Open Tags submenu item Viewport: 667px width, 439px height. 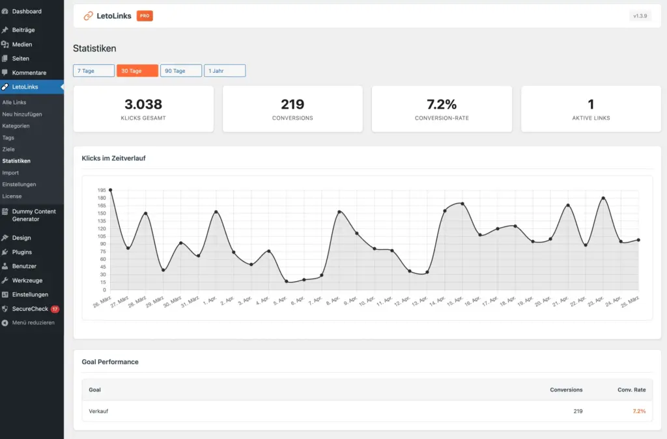tap(8, 138)
